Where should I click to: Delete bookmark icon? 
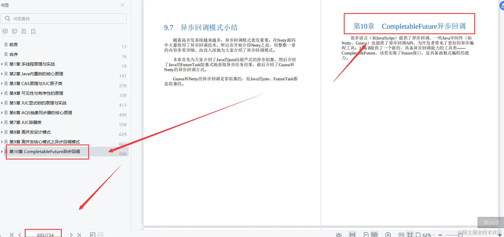33,31
